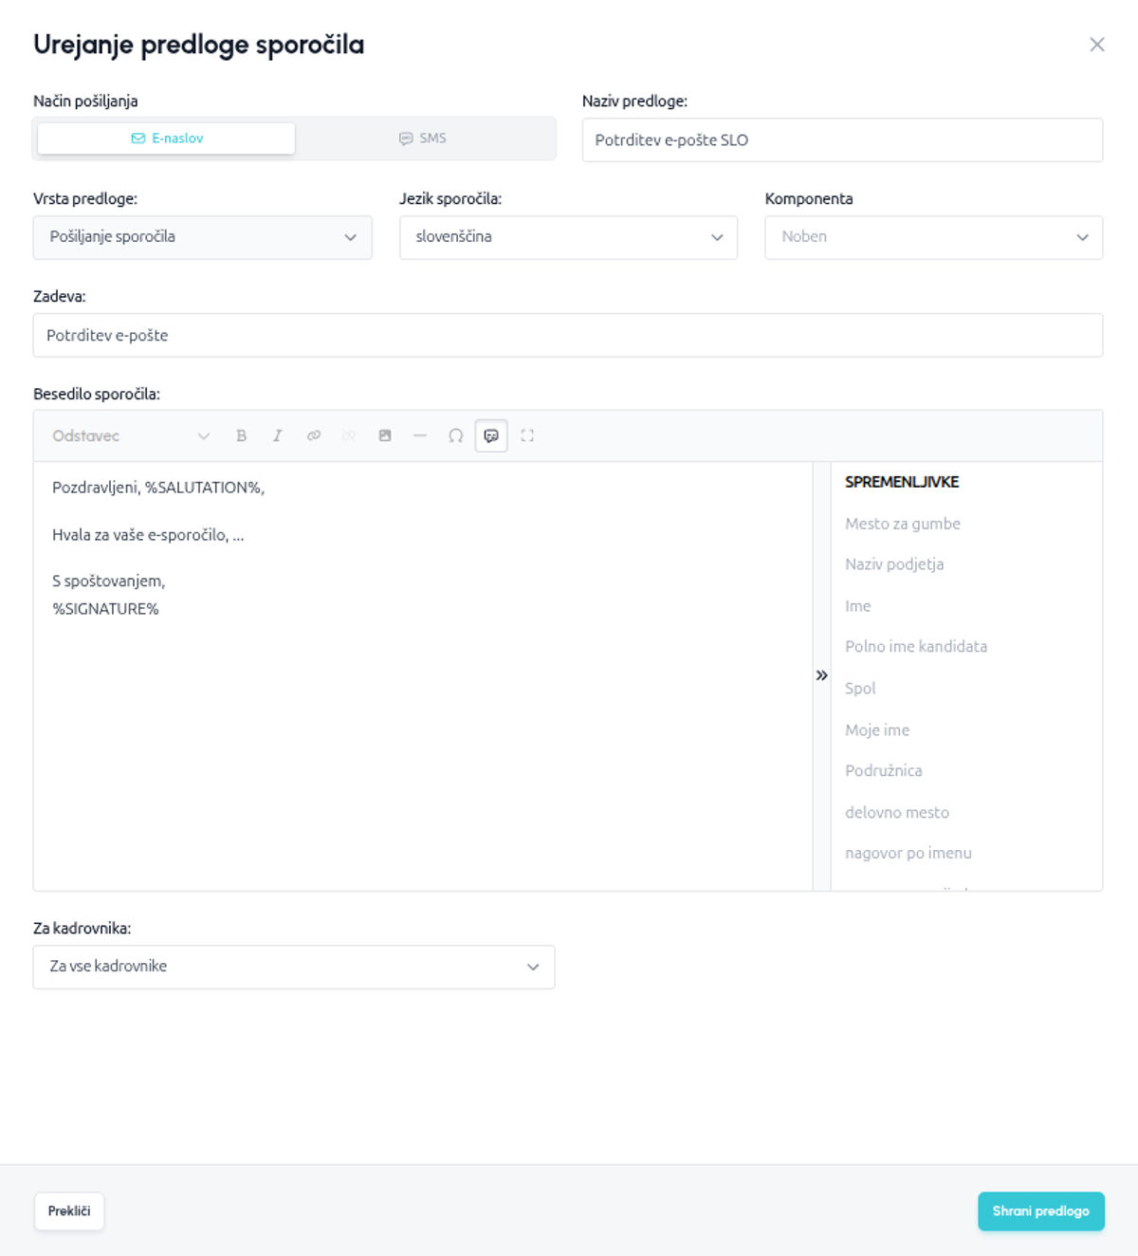Insert the Ime variable

(858, 606)
